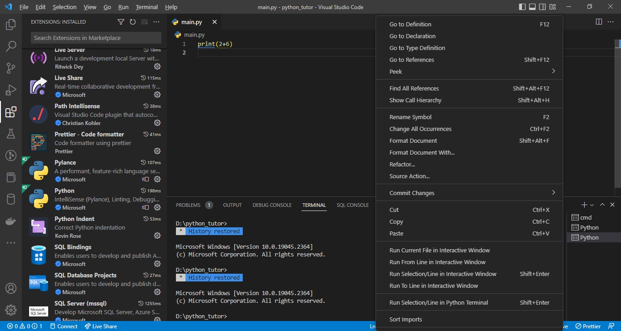Screen dimensions: 621x331
Task: Open the Run and Debug view
Action: pyautogui.click(x=10, y=90)
